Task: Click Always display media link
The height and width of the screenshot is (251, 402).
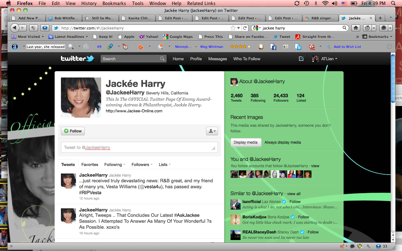Action: coord(283,142)
